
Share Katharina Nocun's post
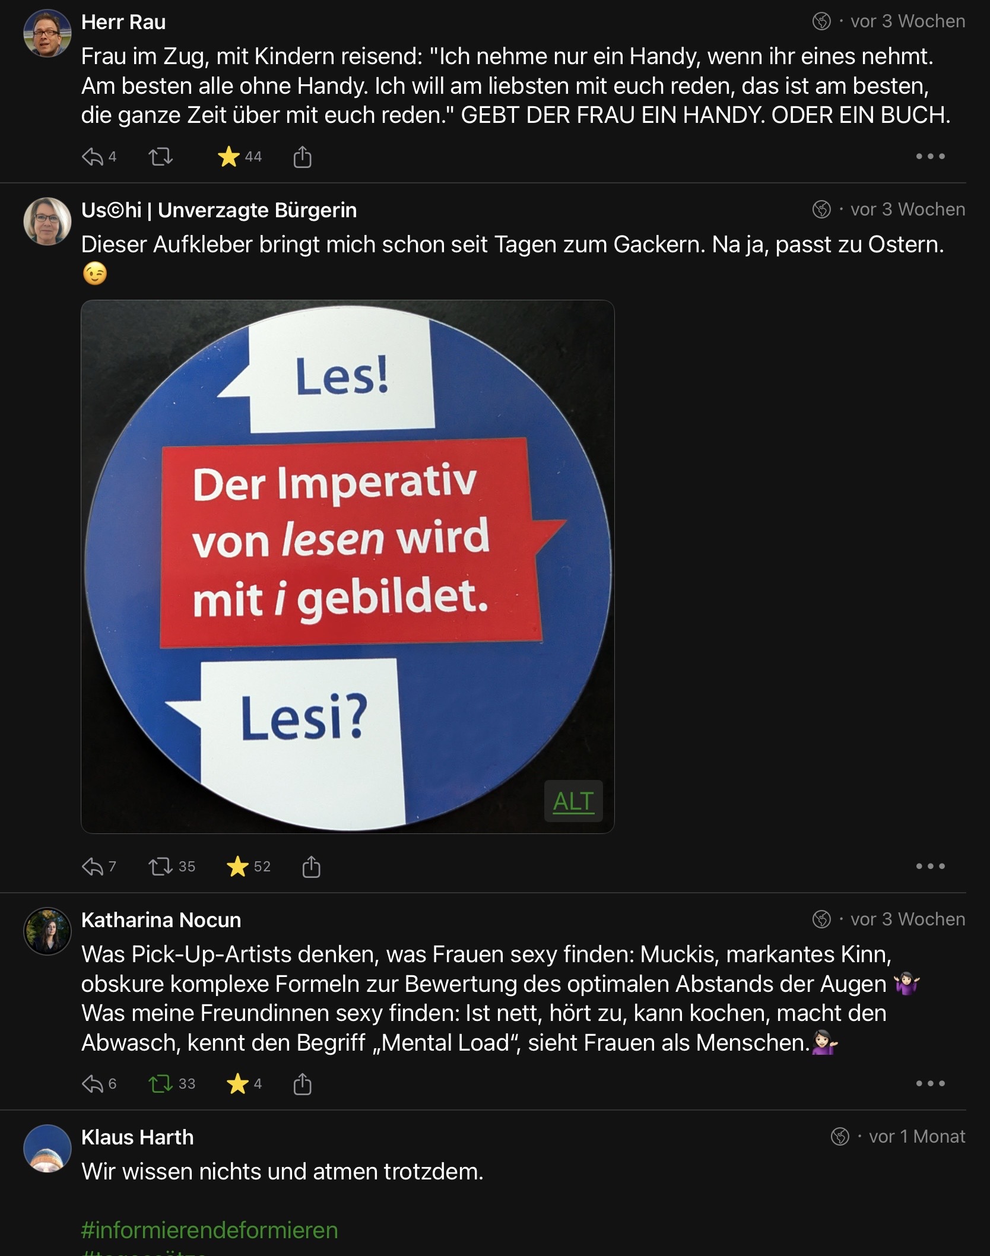(302, 1084)
